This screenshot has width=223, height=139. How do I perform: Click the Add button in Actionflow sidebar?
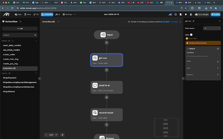pyautogui.click(x=20, y=28)
